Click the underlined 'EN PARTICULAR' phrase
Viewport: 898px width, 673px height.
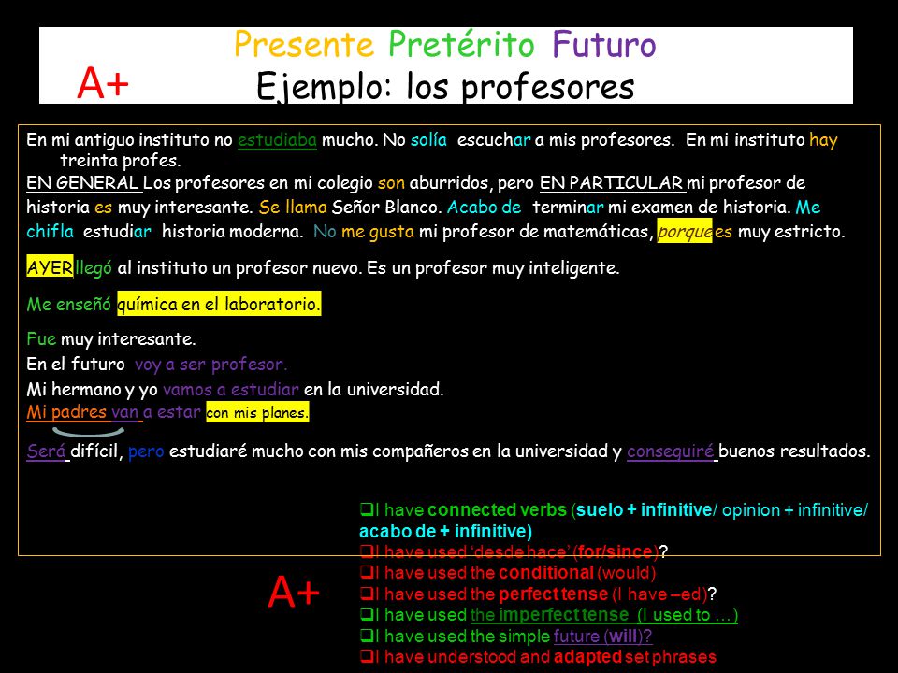coord(611,182)
